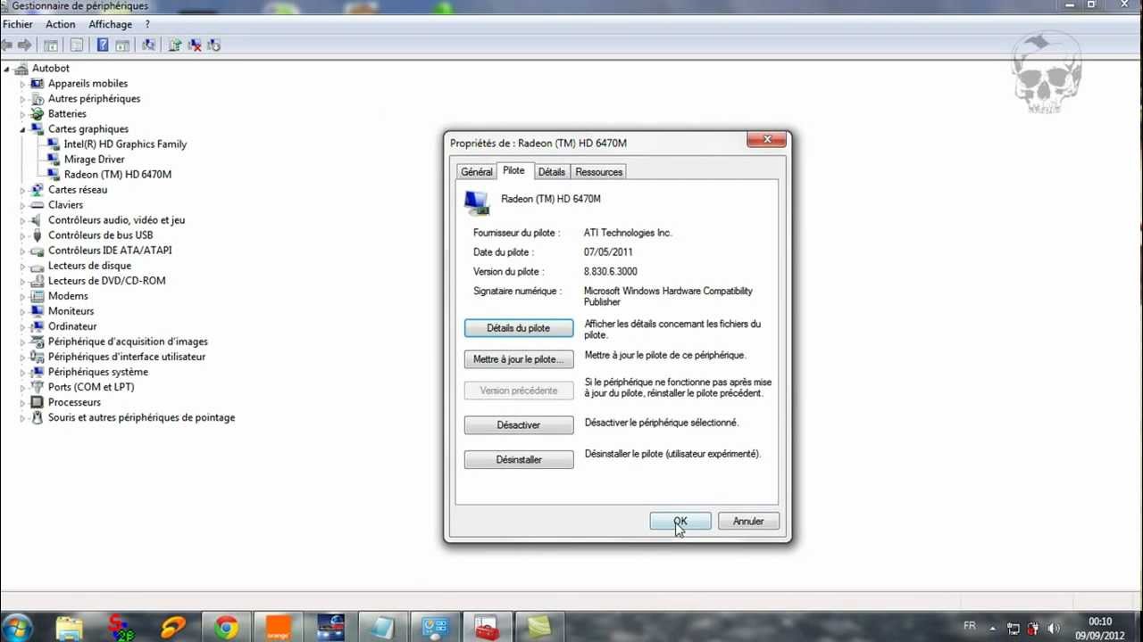This screenshot has height=642, width=1143.
Task: Close the Radeon properties dialog
Action: [767, 139]
